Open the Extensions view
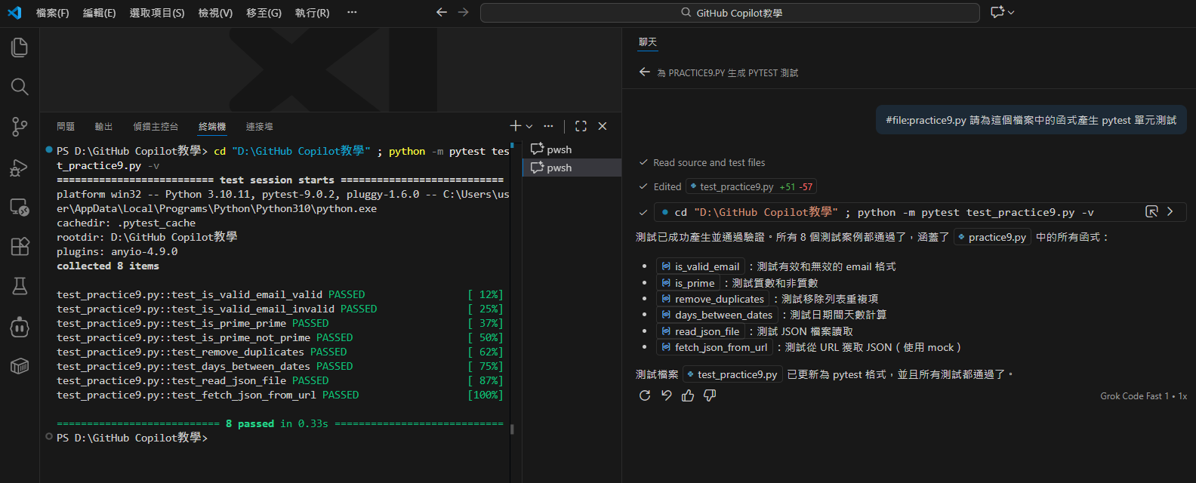1196x483 pixels. point(20,246)
